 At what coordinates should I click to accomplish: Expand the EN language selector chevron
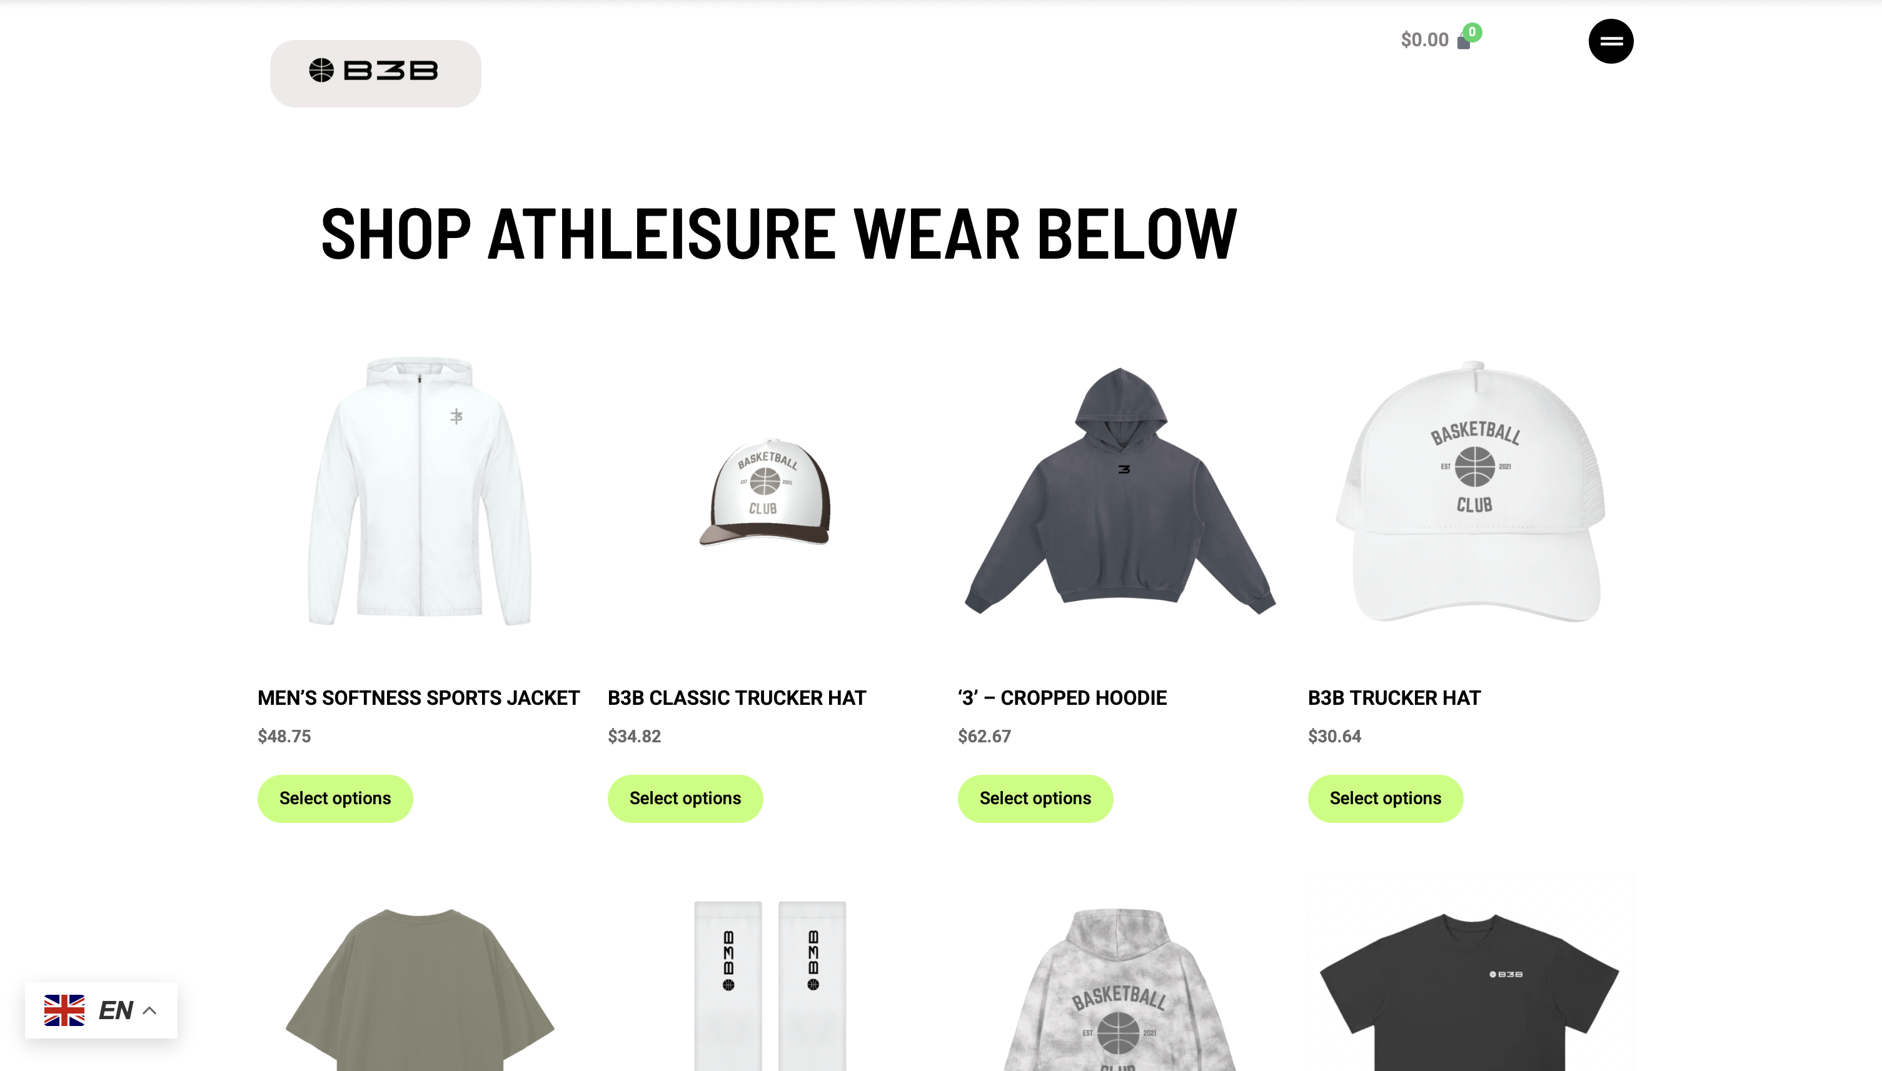coord(149,1010)
